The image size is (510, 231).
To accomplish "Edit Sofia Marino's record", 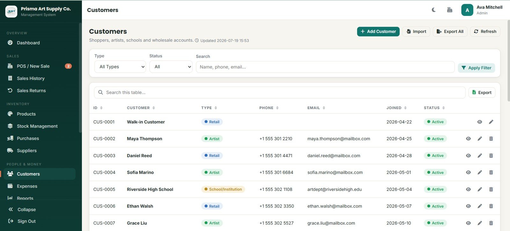I will point(480,172).
